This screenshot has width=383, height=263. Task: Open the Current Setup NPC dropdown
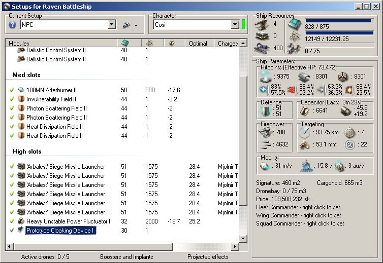(x=112, y=25)
